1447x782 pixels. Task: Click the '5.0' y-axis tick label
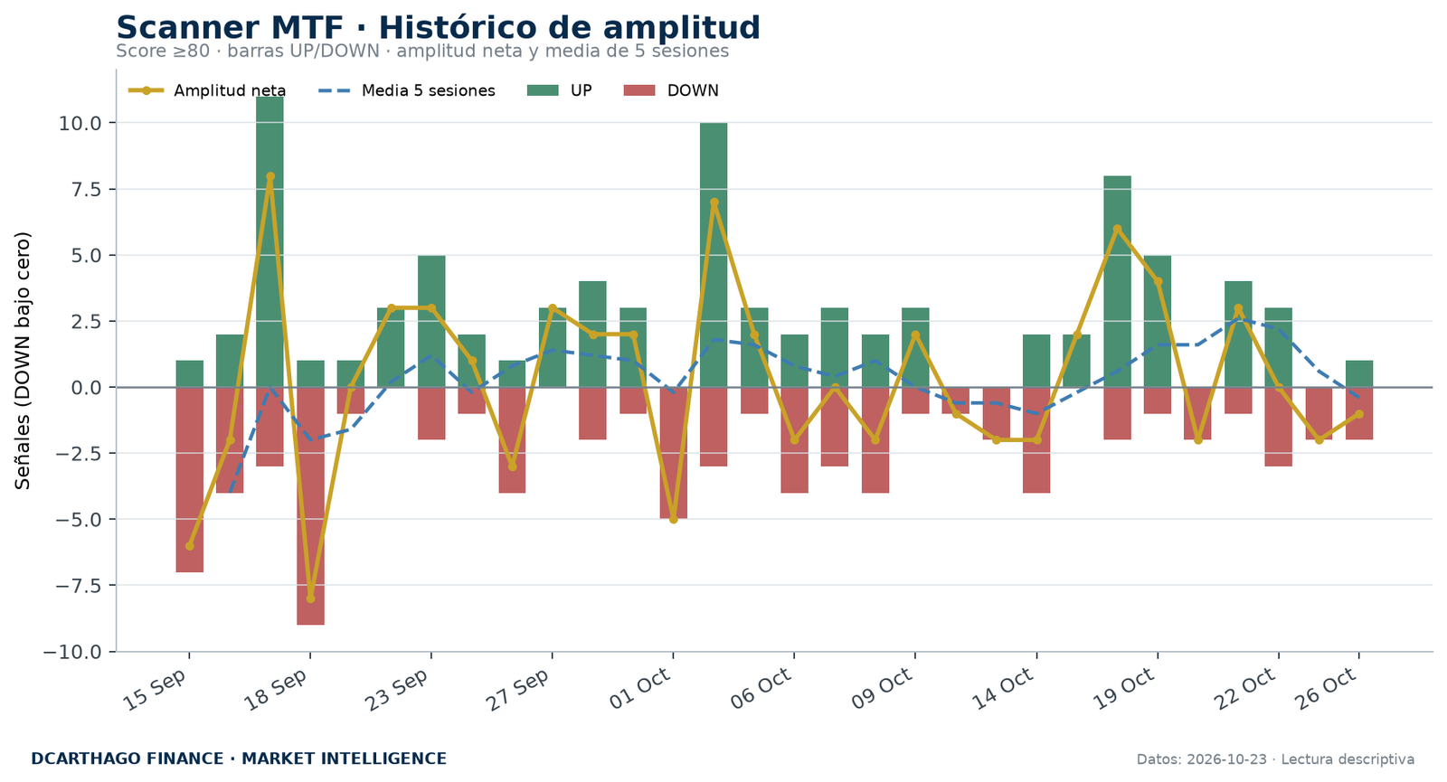click(88, 255)
